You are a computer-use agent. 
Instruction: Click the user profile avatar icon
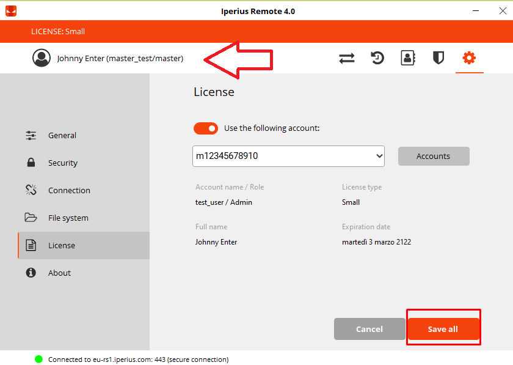click(x=42, y=58)
